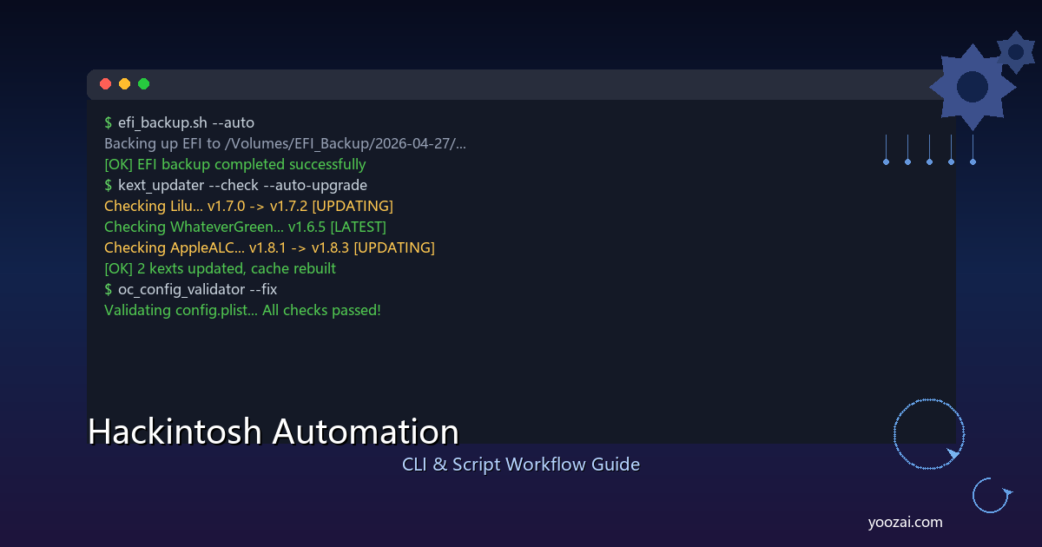Click the 'Checking Lilu... v1.7.0 -> v1.7.2' line

248,207
